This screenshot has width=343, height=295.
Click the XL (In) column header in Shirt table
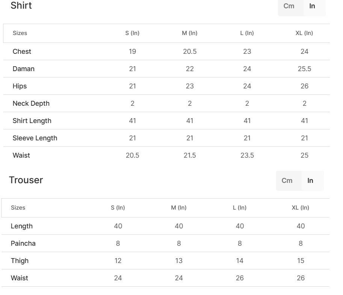(x=304, y=33)
